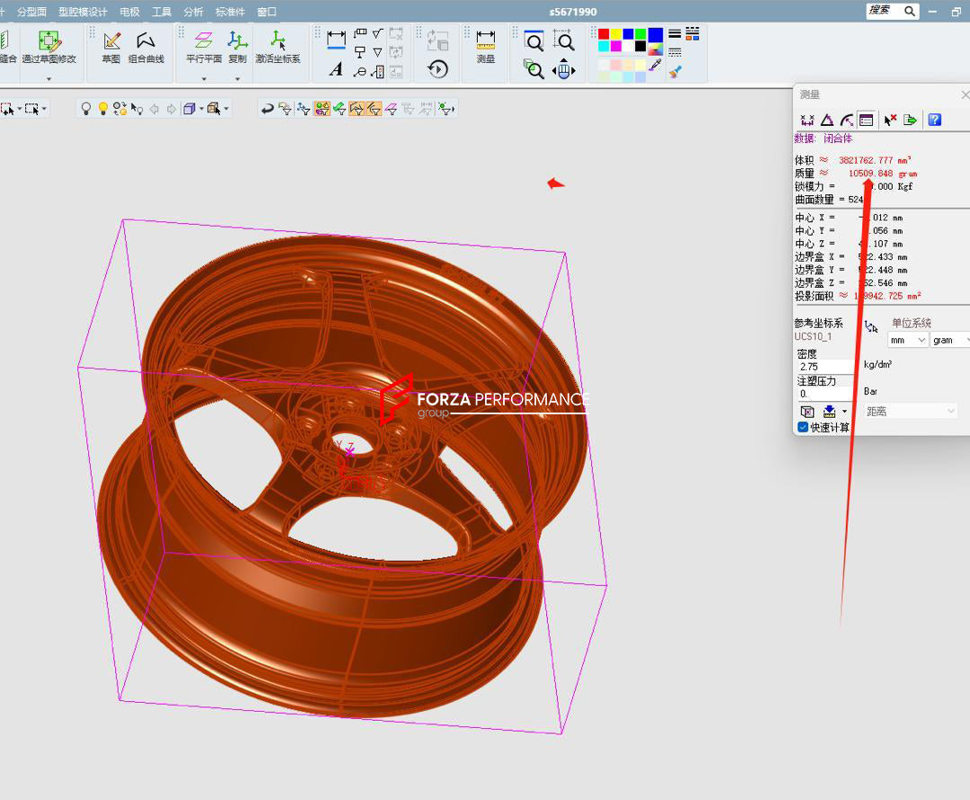The width and height of the screenshot is (970, 800).
Task: Toggle the unlit light bulb hide icon
Action: (86, 109)
